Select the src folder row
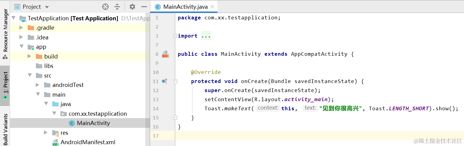The image size is (464, 146). click(x=80, y=75)
